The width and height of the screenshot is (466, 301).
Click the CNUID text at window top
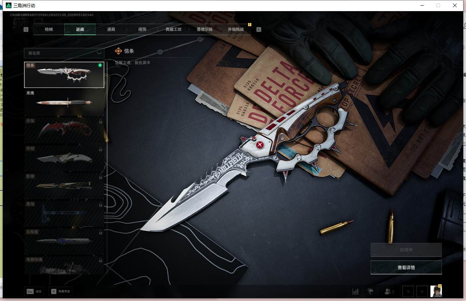[52, 15]
